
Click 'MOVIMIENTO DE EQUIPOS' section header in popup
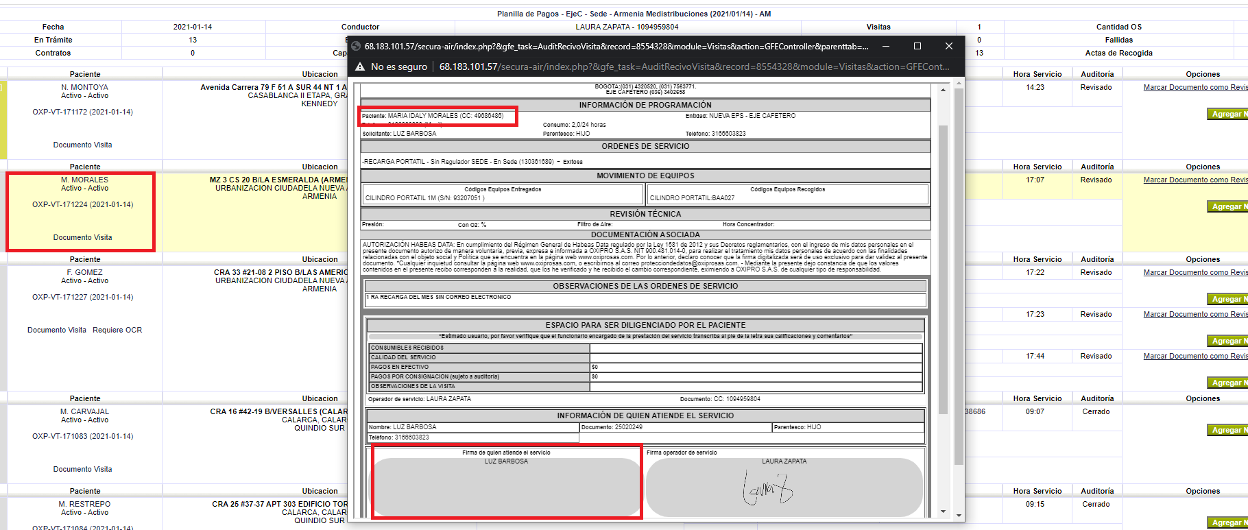645,176
